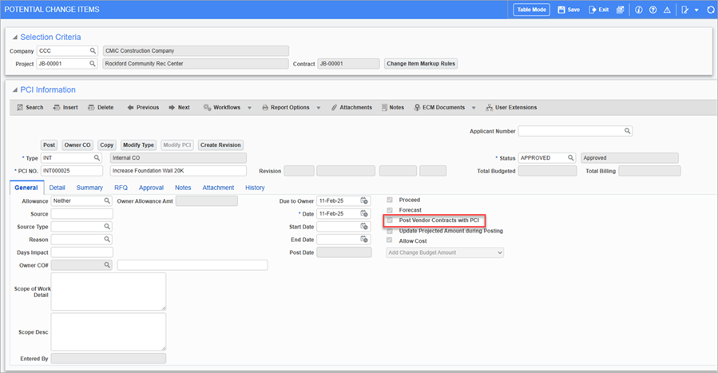The height and width of the screenshot is (373, 718).
Task: Click the Post button
Action: (49, 145)
